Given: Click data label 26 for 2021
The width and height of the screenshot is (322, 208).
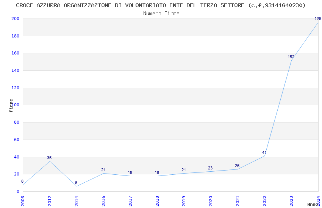Looking at the screenshot, I should tap(237, 166).
